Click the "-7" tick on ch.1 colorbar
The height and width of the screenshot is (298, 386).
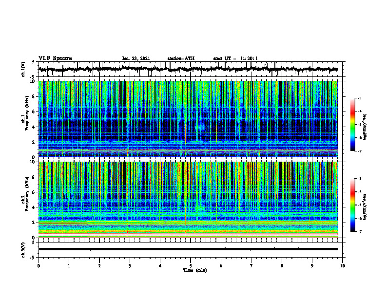click(x=360, y=151)
